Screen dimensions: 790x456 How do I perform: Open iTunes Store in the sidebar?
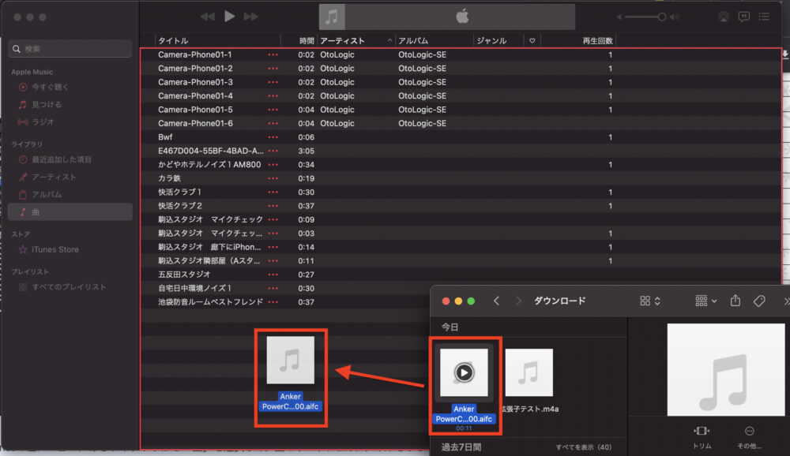click(55, 249)
